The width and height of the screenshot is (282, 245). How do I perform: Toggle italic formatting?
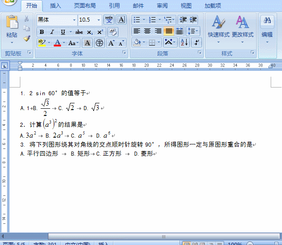(52, 32)
